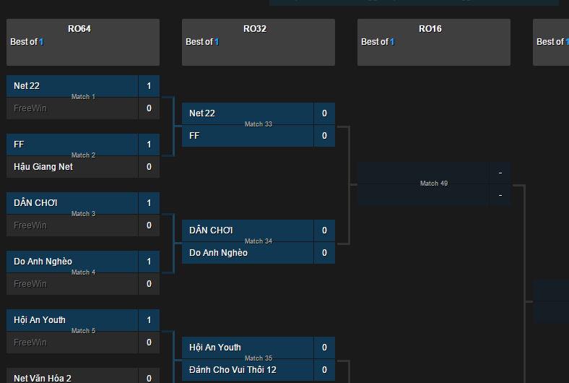Open the Match 49 placeholder in RO16
Viewport: 569px width, 383px height.
point(434,184)
